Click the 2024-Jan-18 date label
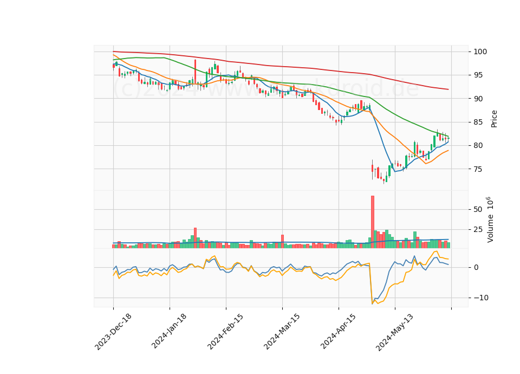The image size is (520, 374). tap(169, 331)
